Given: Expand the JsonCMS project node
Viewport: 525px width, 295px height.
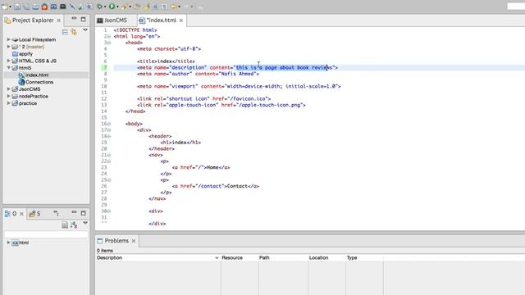Looking at the screenshot, I should point(8,89).
